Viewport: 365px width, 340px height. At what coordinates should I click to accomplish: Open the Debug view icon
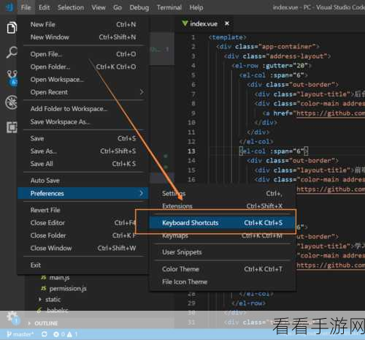tap(12, 102)
